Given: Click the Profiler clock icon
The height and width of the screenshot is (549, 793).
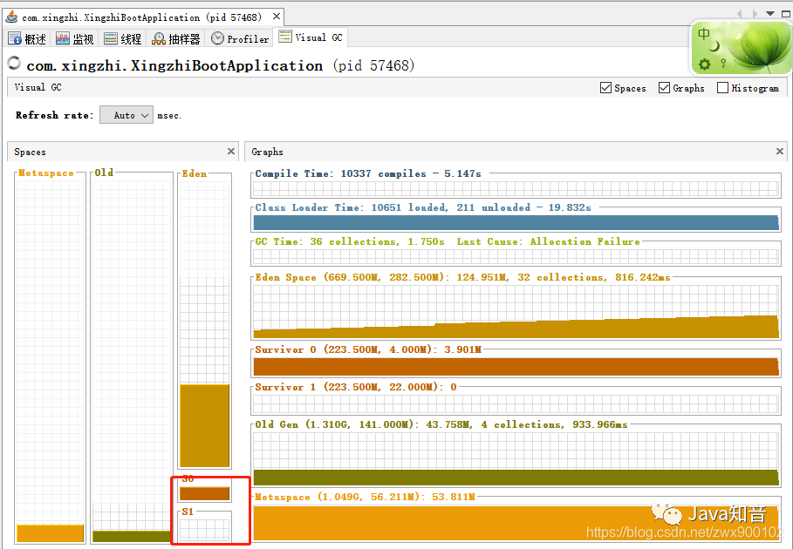Looking at the screenshot, I should click(x=217, y=37).
